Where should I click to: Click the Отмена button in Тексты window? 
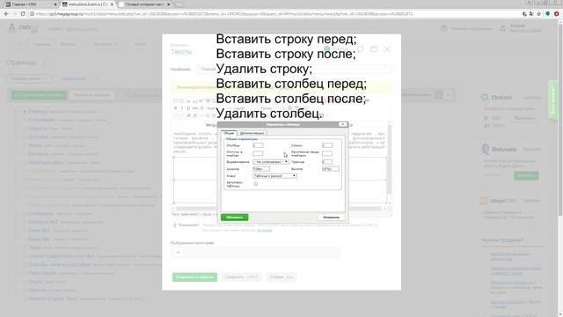(281, 277)
